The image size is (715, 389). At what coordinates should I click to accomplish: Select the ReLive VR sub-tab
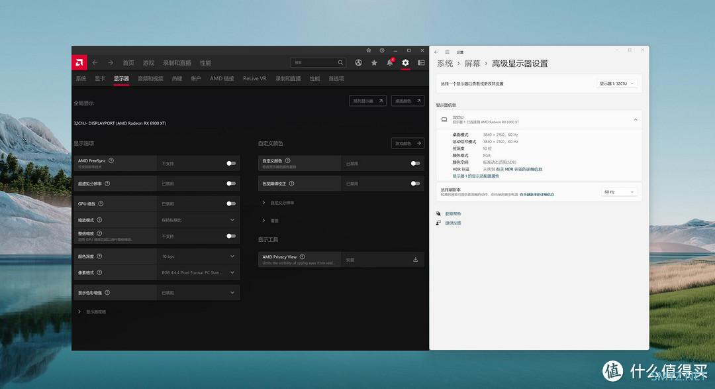tap(255, 79)
